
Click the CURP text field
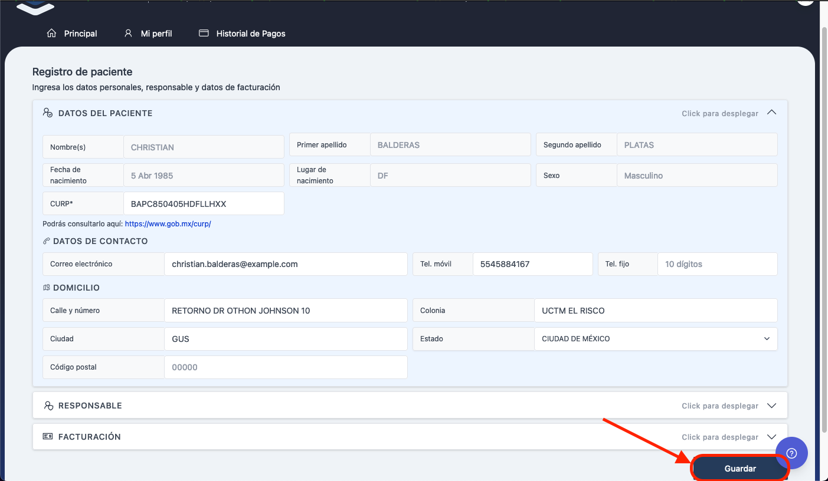pos(203,204)
